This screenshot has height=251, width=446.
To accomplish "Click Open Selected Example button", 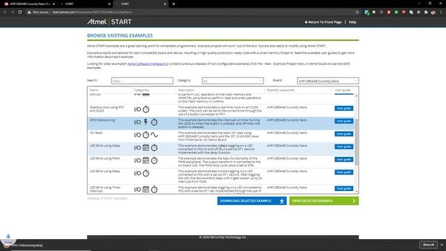I will tap(324, 201).
